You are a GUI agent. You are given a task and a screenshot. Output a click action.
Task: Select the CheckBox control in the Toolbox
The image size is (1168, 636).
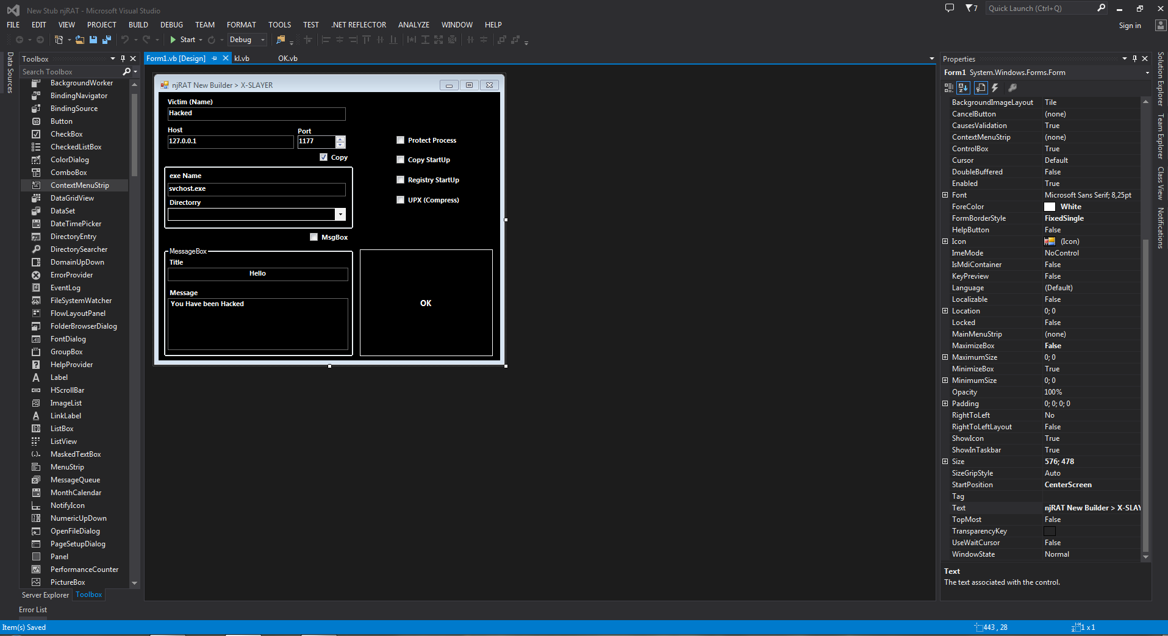pos(66,134)
